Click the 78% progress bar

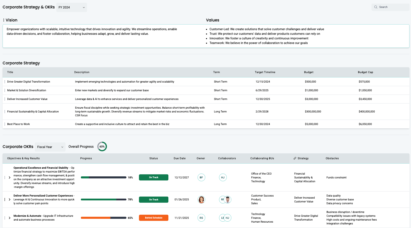pos(103,200)
